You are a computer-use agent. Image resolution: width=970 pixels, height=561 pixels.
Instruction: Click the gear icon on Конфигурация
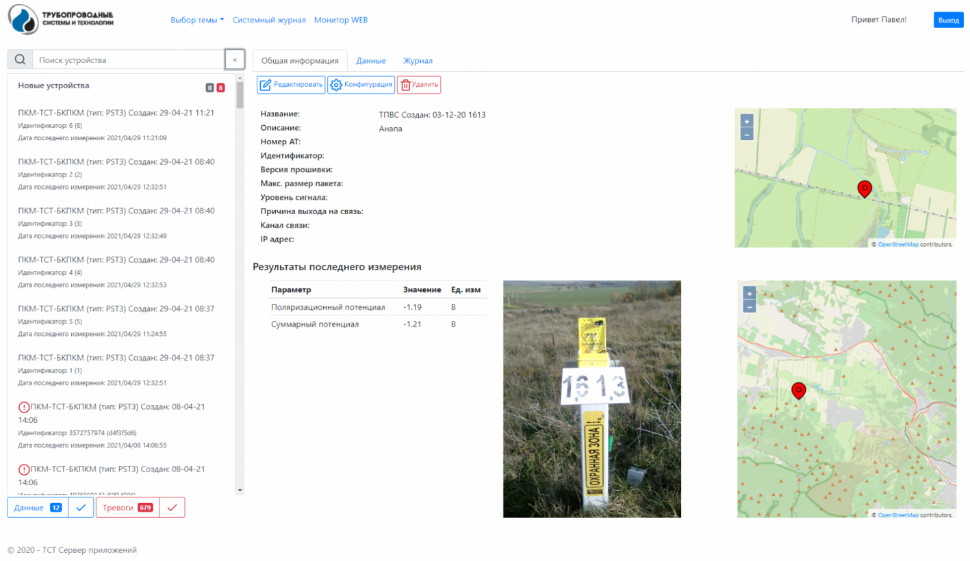tap(336, 85)
